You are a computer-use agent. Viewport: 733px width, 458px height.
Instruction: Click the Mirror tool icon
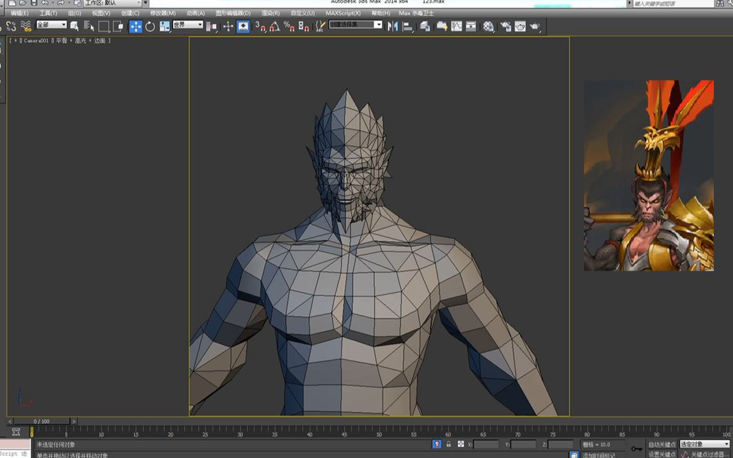tap(393, 26)
